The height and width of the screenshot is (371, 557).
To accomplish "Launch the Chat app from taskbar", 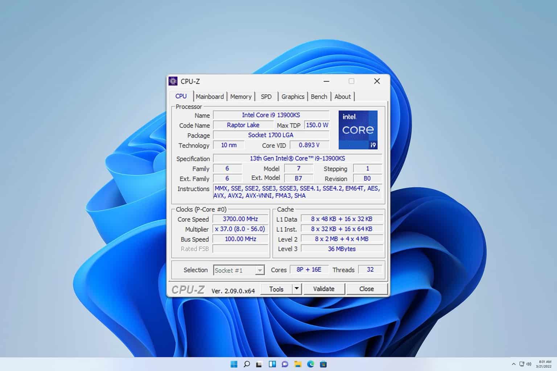I will pyautogui.click(x=285, y=364).
